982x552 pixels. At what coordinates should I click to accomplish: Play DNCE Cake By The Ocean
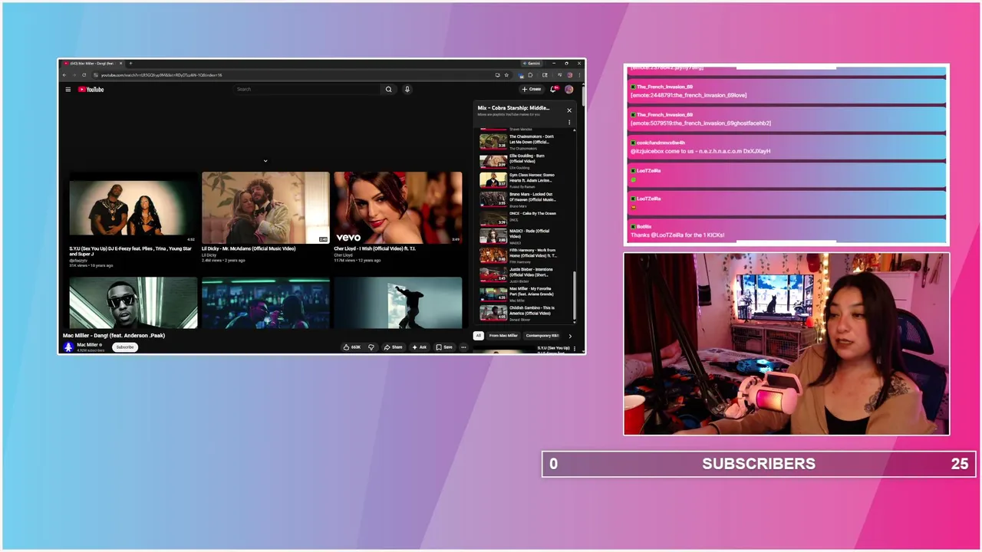(x=526, y=218)
